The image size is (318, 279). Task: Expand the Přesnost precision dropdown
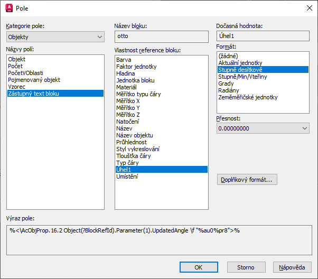pos(263,128)
